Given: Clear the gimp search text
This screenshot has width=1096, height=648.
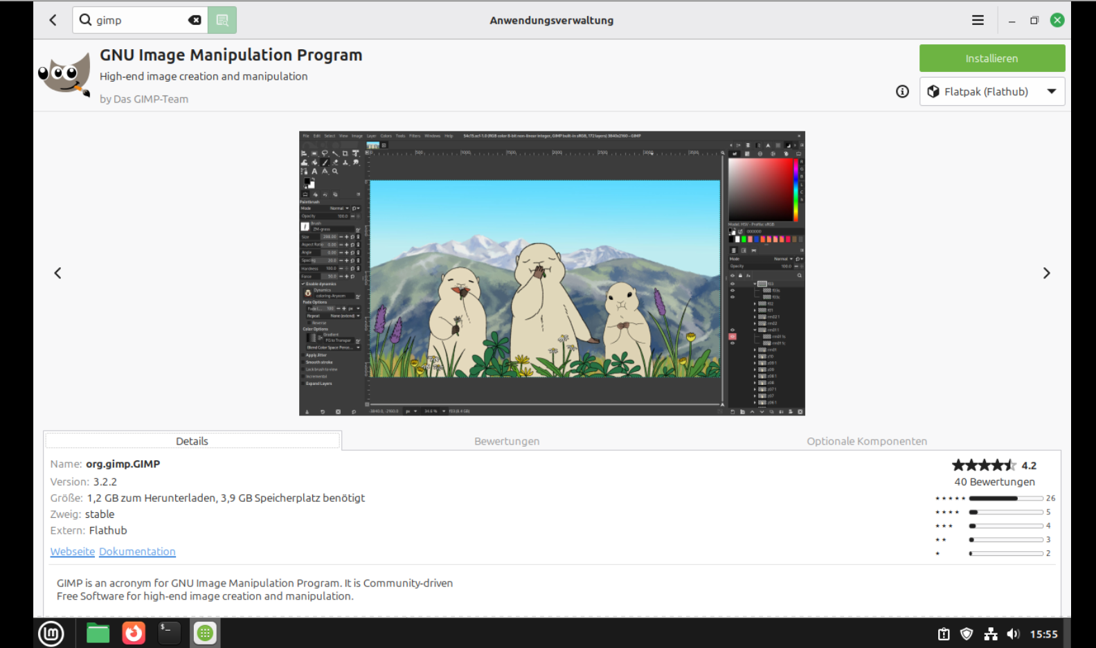Looking at the screenshot, I should pos(195,20).
